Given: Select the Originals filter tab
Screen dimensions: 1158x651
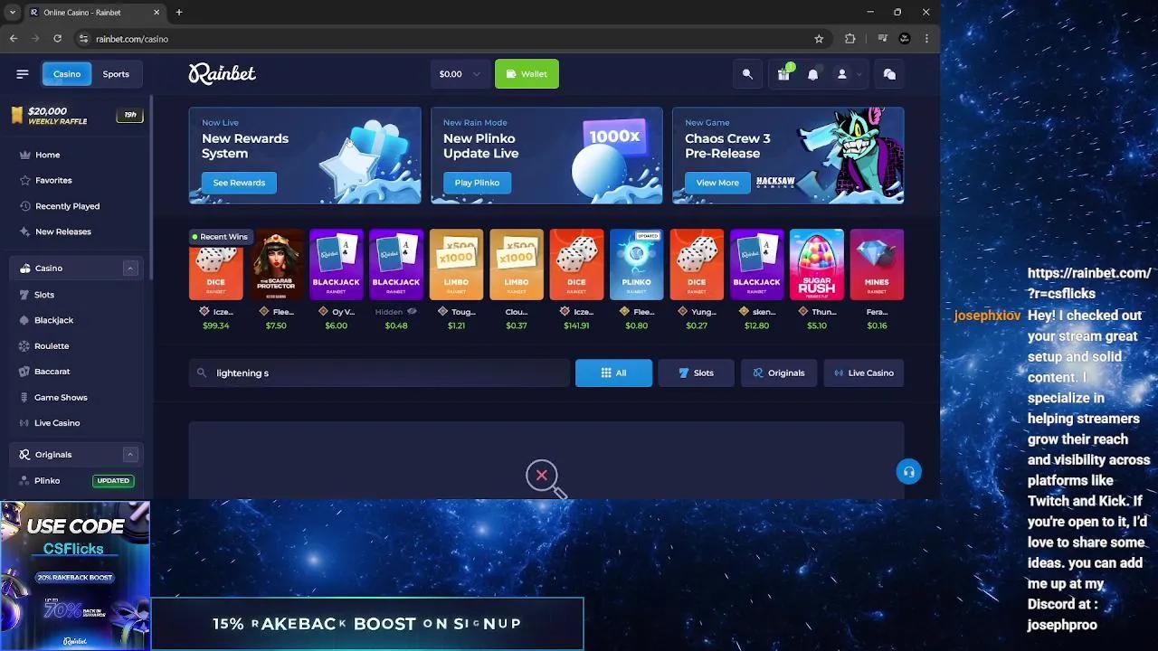Looking at the screenshot, I should tap(779, 373).
